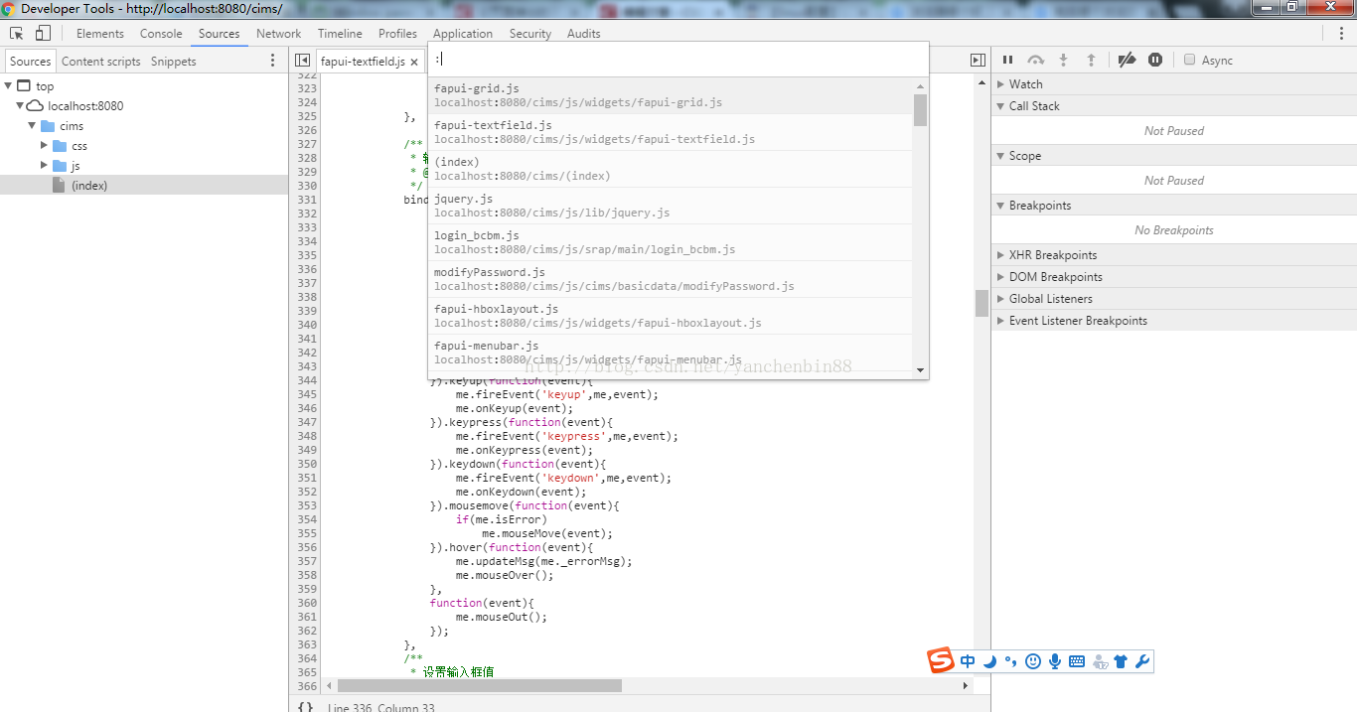The width and height of the screenshot is (1357, 712).
Task: Open the navigator pane's three-dot menu
Action: point(273,61)
